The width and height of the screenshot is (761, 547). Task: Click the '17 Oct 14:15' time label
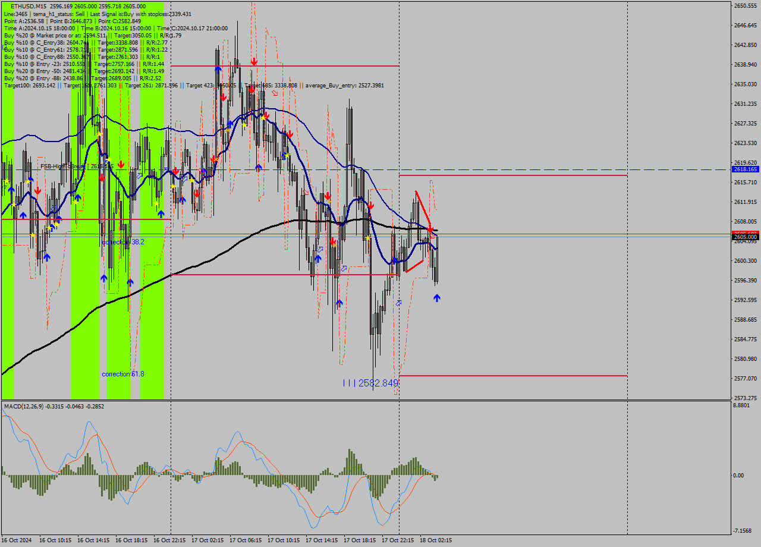pos(322,540)
